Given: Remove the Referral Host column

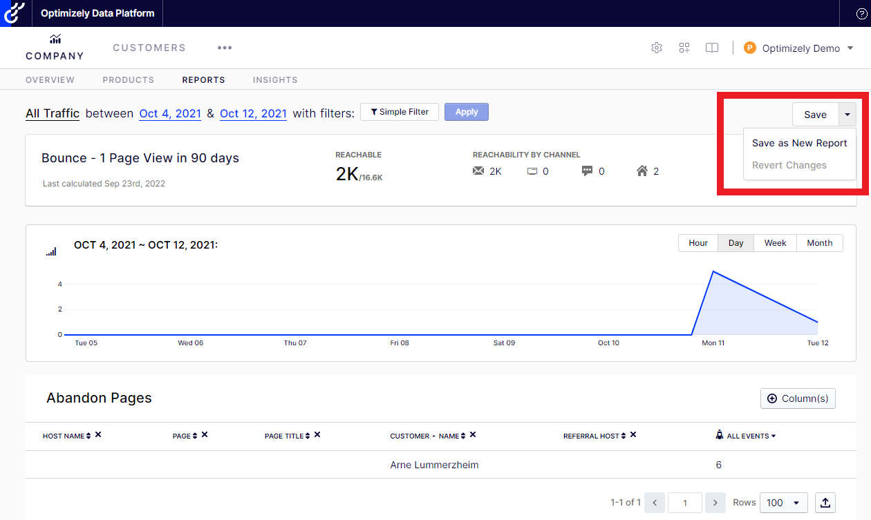Looking at the screenshot, I should point(633,435).
